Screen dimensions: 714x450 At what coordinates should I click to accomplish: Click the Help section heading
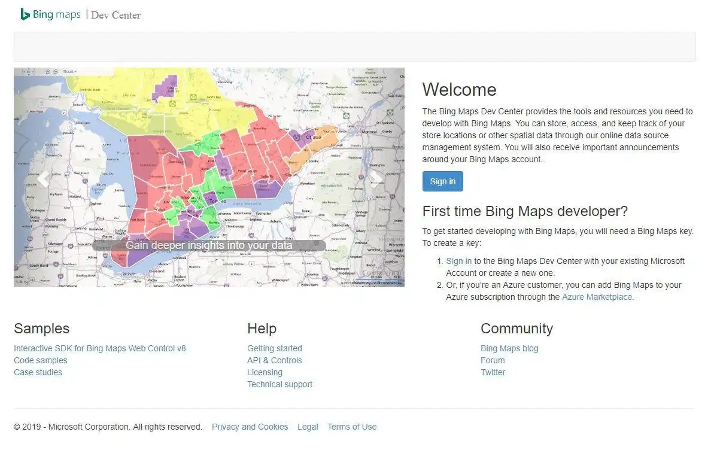(x=262, y=329)
